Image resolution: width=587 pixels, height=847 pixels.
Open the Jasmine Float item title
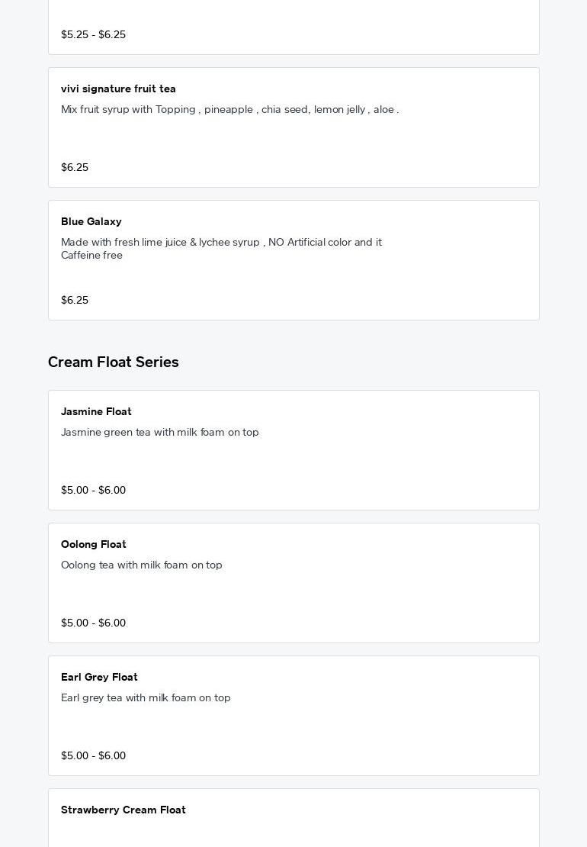click(x=96, y=412)
